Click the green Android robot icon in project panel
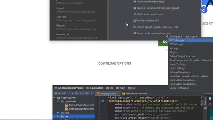The height and width of the screenshot is (120, 213). tap(56, 93)
